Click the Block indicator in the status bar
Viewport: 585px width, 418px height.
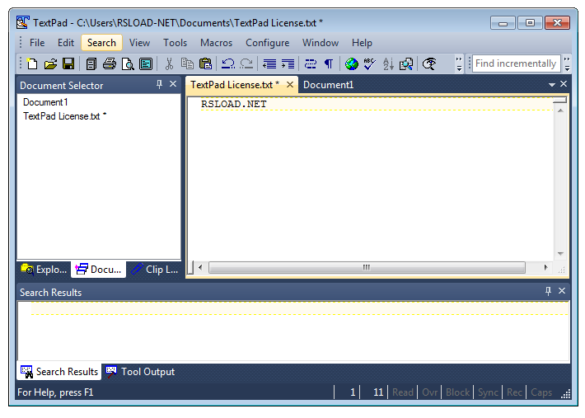[x=458, y=392]
